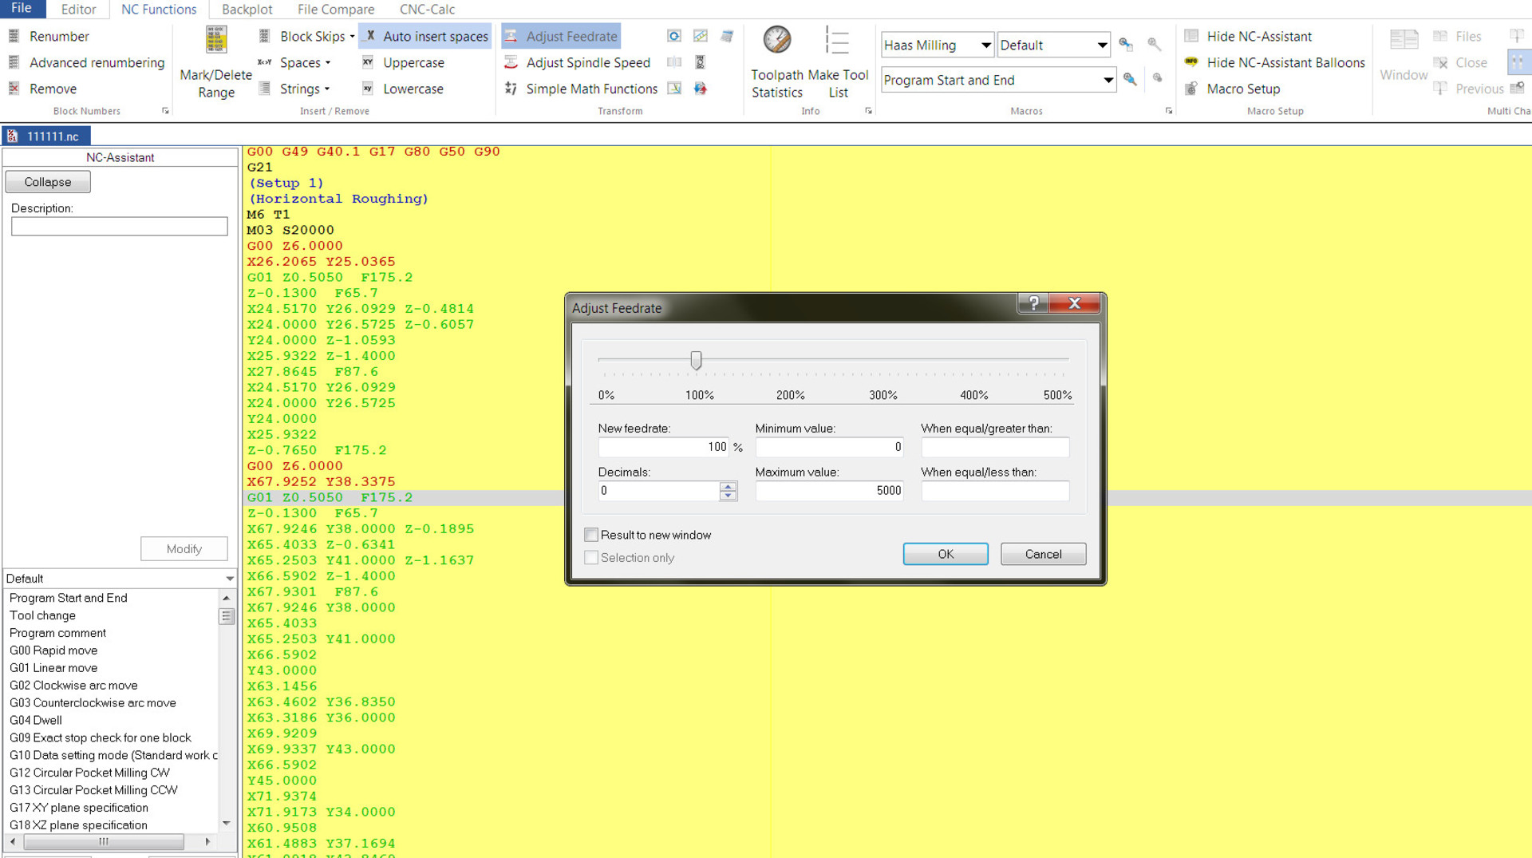Screen dimensions: 1532x858
Task: Open the Haas Milling machine dropdown
Action: 985,45
